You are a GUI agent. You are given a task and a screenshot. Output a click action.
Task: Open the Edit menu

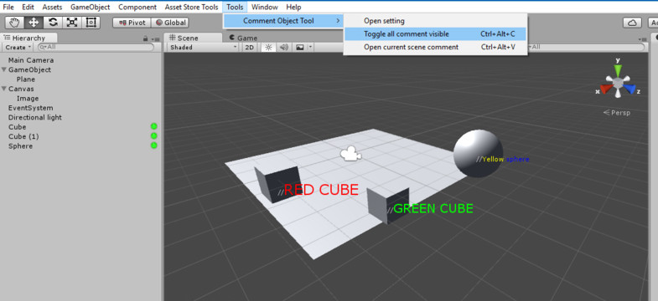28,8
